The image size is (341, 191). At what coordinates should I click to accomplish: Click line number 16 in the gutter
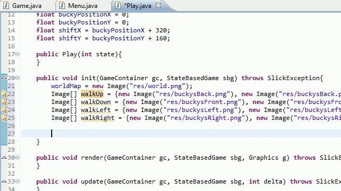click(x=11, y=46)
